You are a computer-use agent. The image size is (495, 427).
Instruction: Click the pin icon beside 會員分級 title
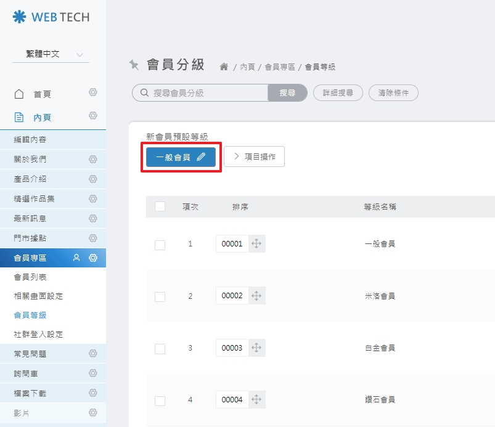(134, 65)
